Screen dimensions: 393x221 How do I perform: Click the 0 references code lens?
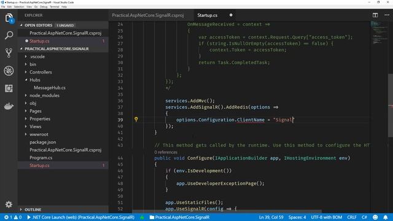coord(166,152)
